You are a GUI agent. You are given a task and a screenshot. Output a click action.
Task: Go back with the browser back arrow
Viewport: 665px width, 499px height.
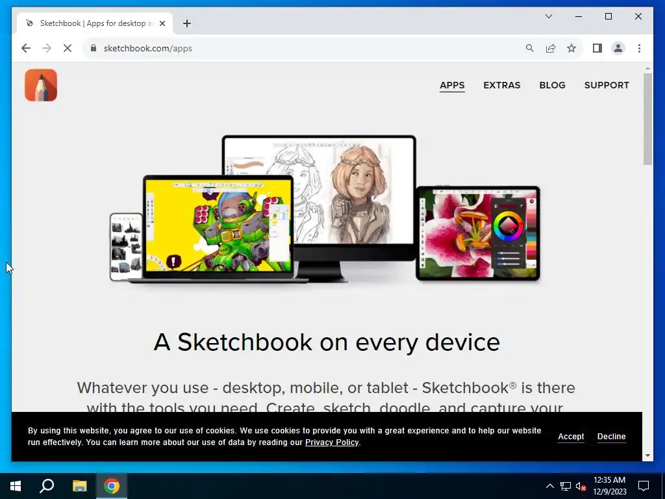[26, 48]
